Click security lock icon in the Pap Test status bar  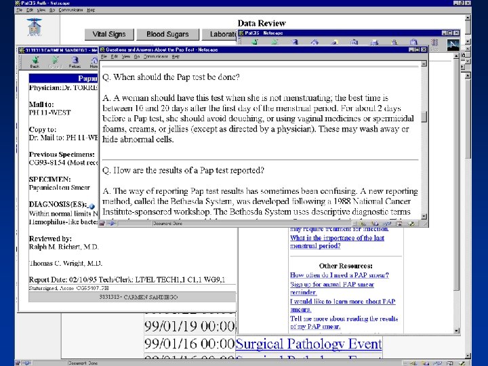coord(102,223)
